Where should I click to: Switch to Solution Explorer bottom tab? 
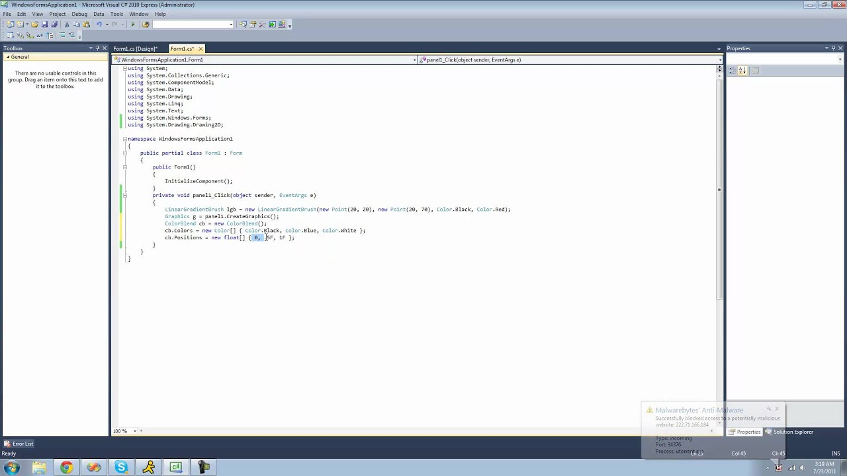tap(789, 432)
